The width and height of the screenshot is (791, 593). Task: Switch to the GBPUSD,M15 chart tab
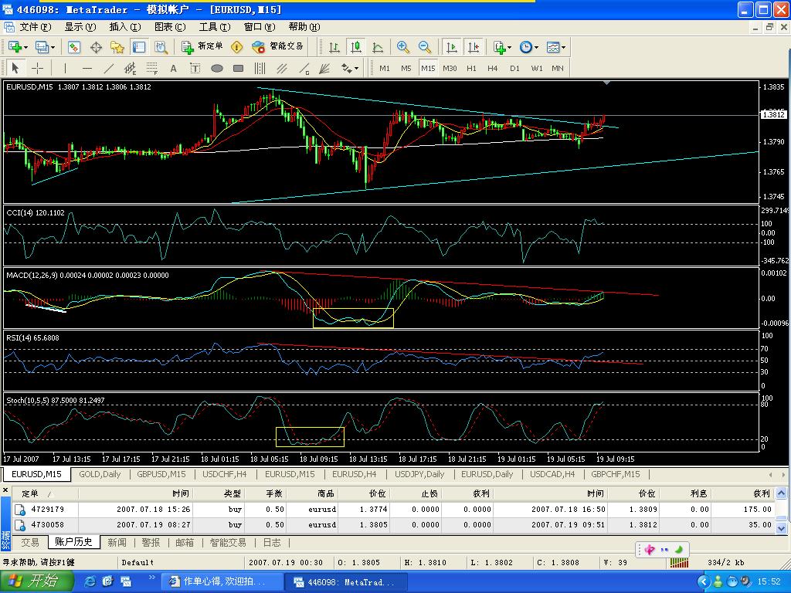(161, 474)
